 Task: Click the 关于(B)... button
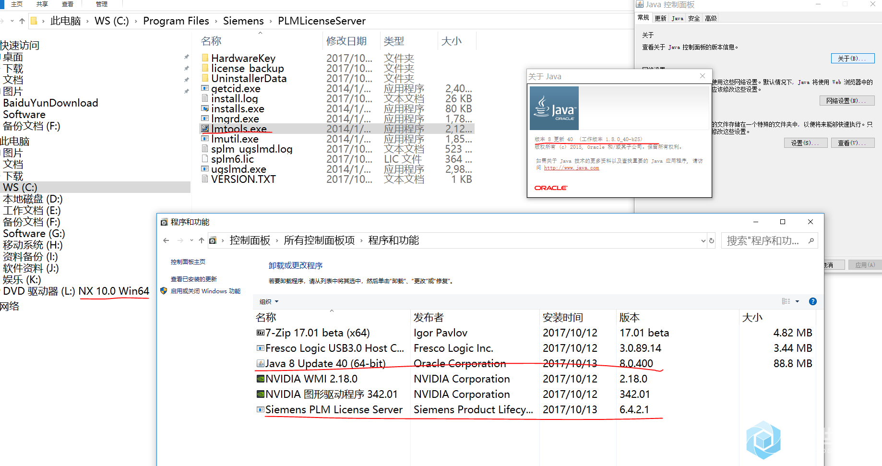click(x=852, y=59)
